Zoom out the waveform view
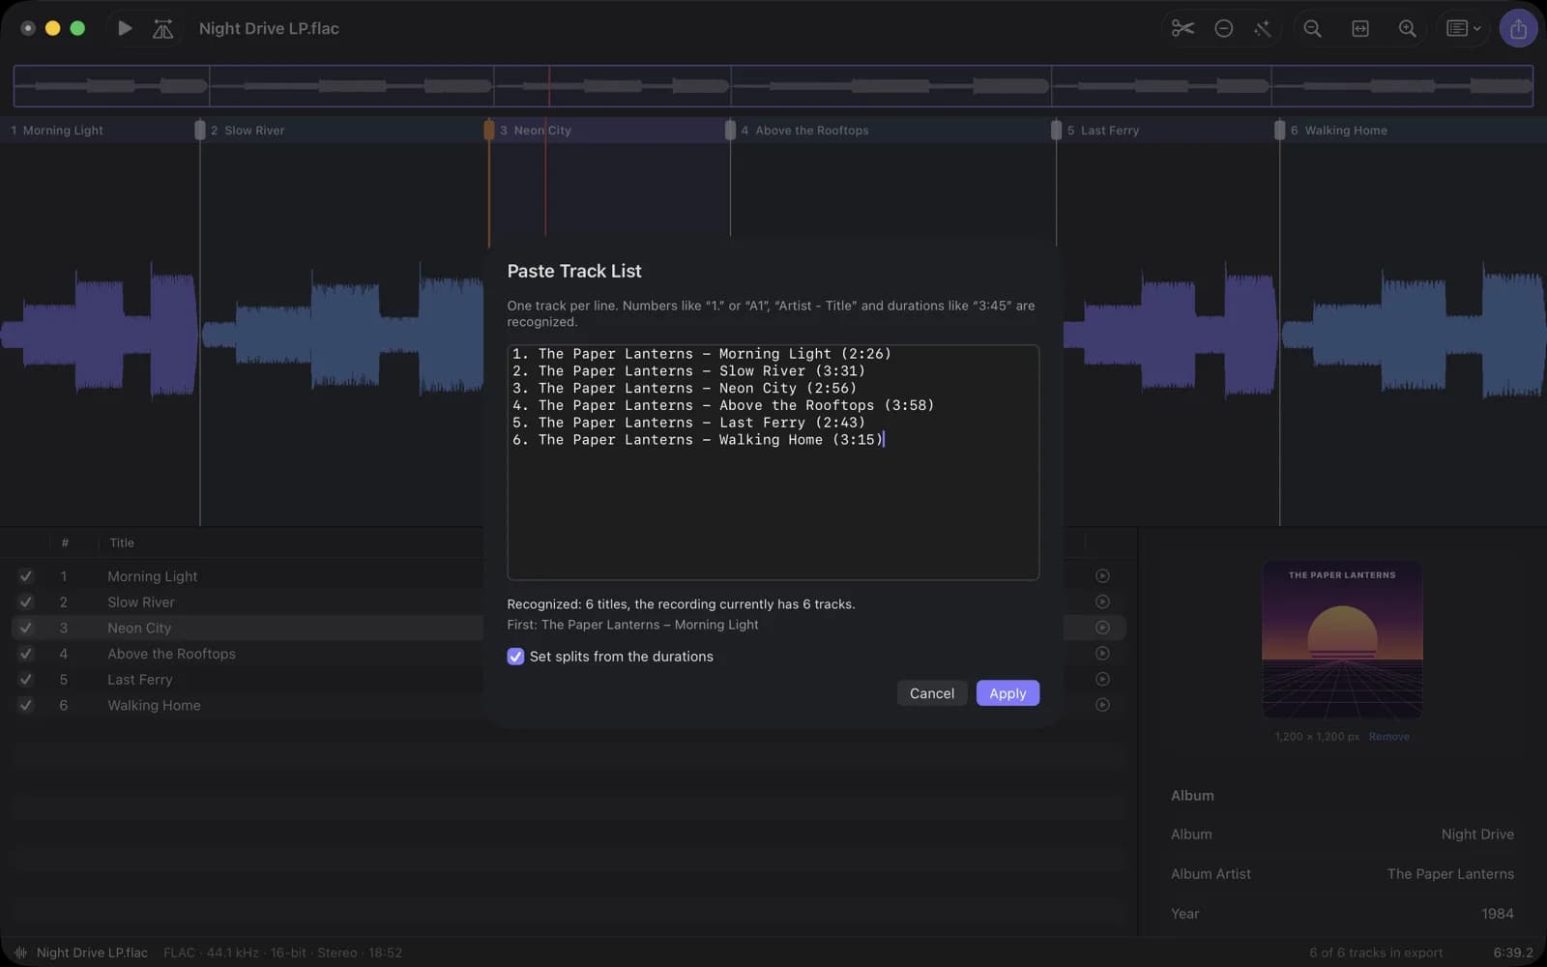 pyautogui.click(x=1312, y=28)
